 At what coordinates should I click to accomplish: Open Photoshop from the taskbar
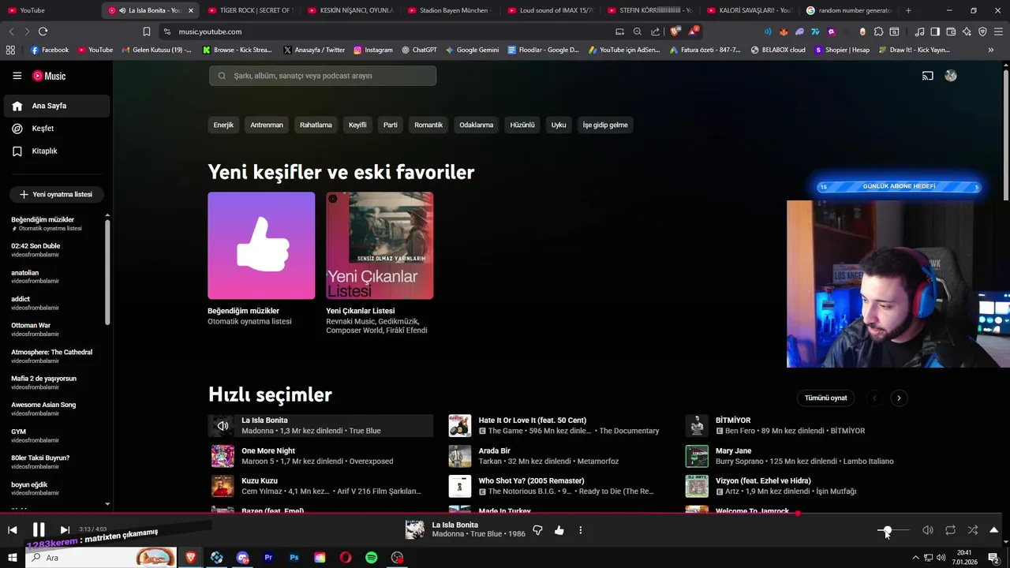pyautogui.click(x=294, y=558)
